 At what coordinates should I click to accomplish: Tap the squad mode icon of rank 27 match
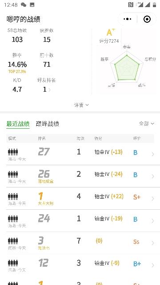[x=13, y=152]
